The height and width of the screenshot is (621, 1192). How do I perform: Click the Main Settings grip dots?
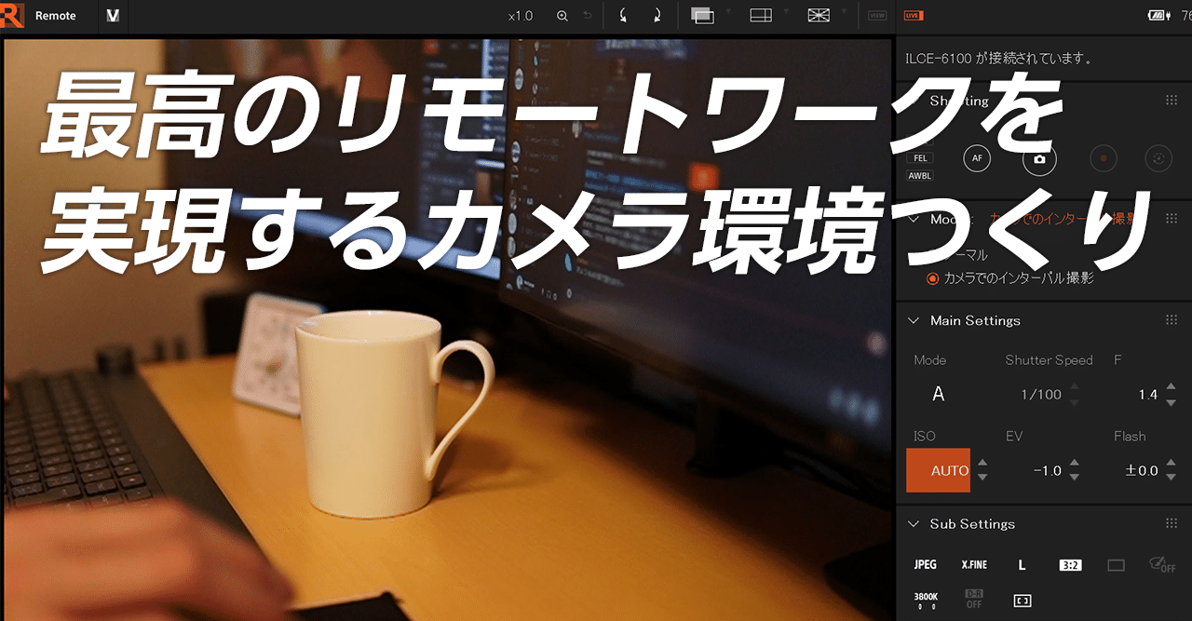point(1172,320)
